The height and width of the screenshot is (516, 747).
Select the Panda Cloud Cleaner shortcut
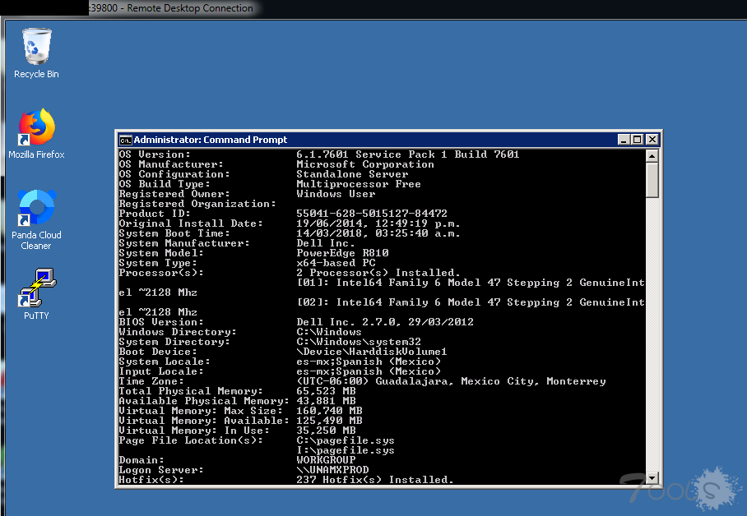37,220
